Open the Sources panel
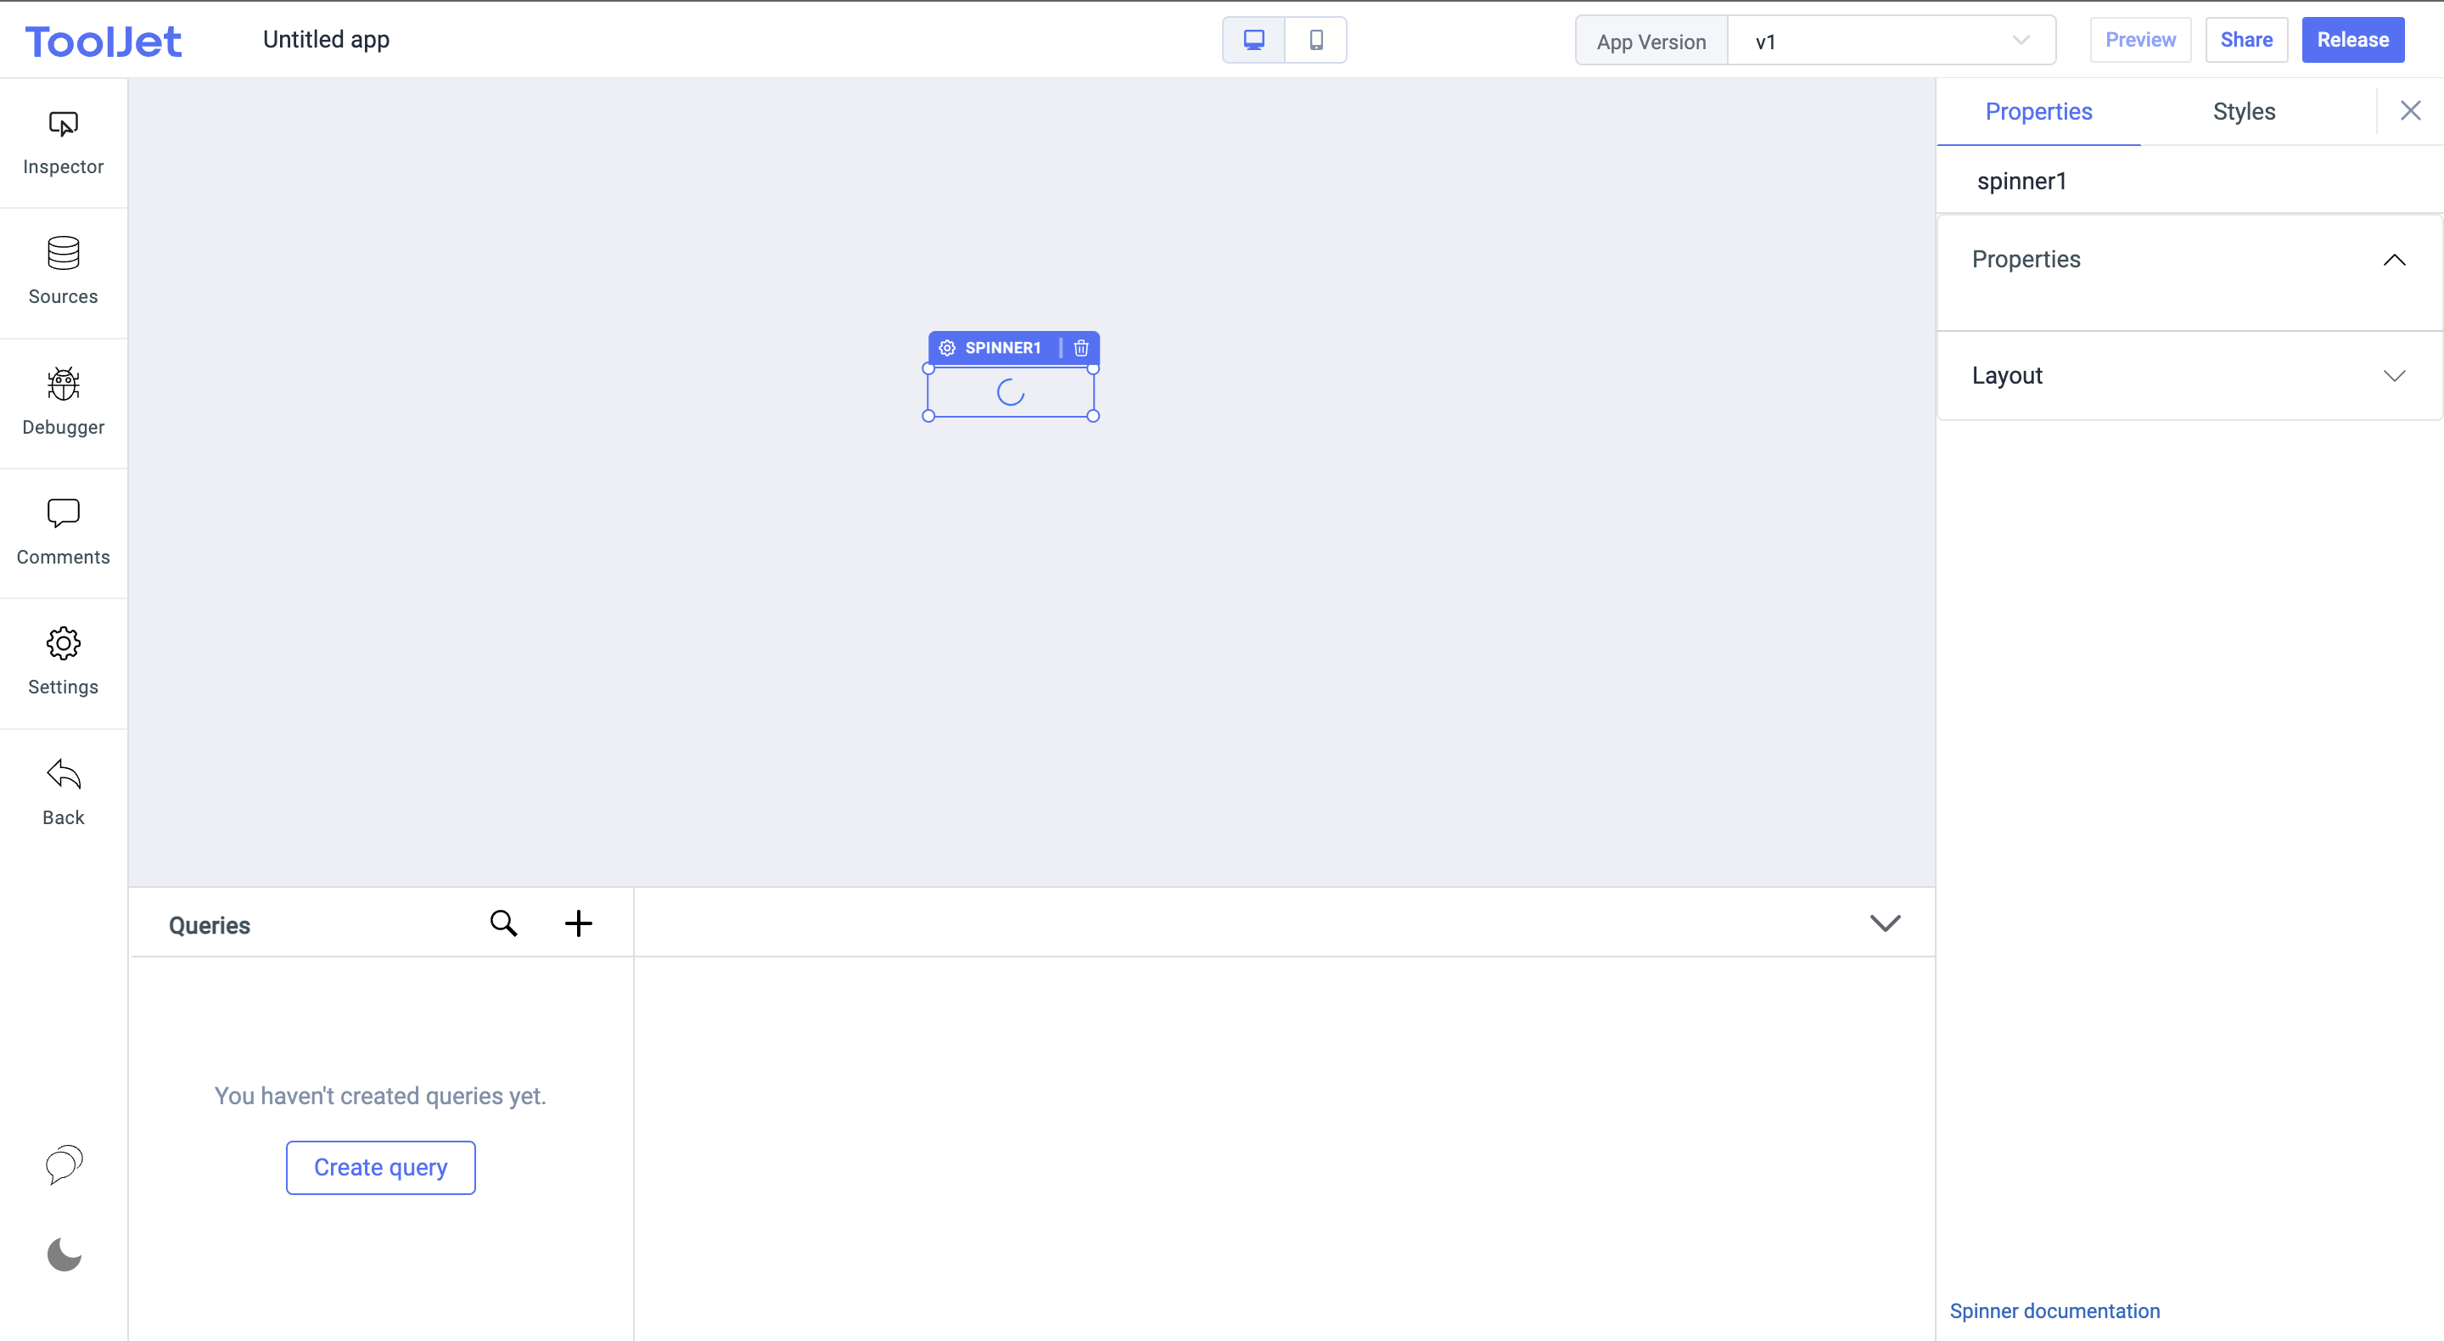Screen dimensions: 2444x1341 coord(63,271)
